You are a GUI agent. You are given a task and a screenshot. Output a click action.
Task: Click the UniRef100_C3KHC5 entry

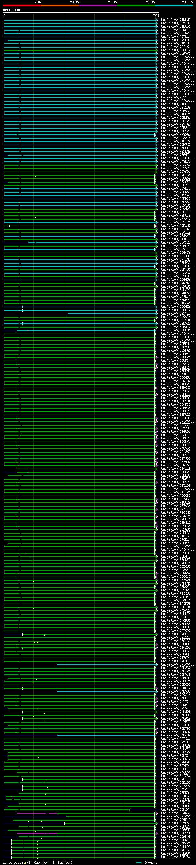click(175, 263)
